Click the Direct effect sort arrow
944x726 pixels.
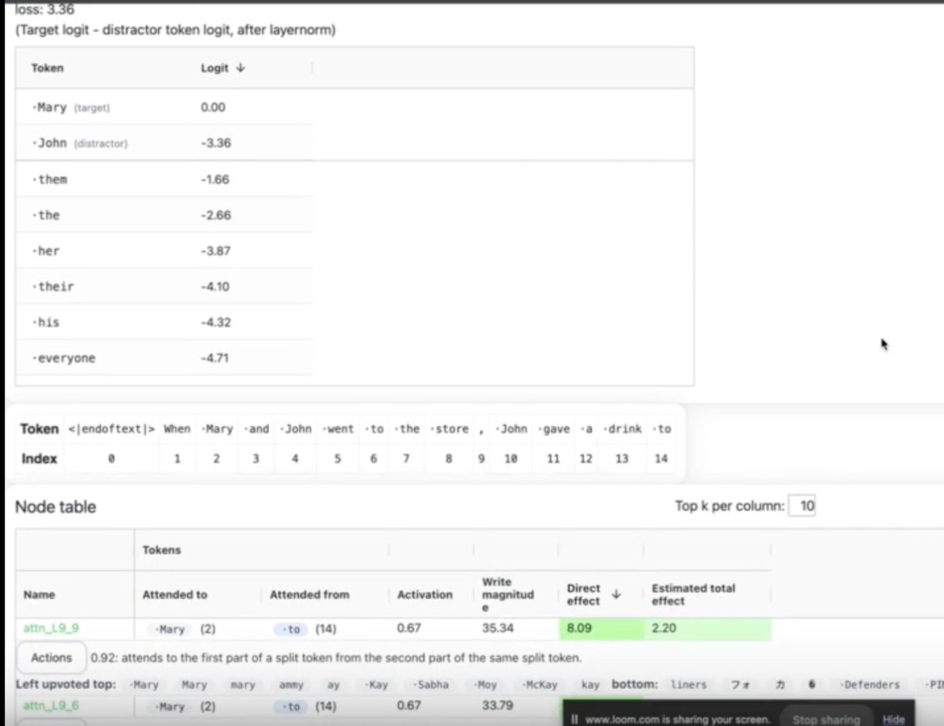616,594
